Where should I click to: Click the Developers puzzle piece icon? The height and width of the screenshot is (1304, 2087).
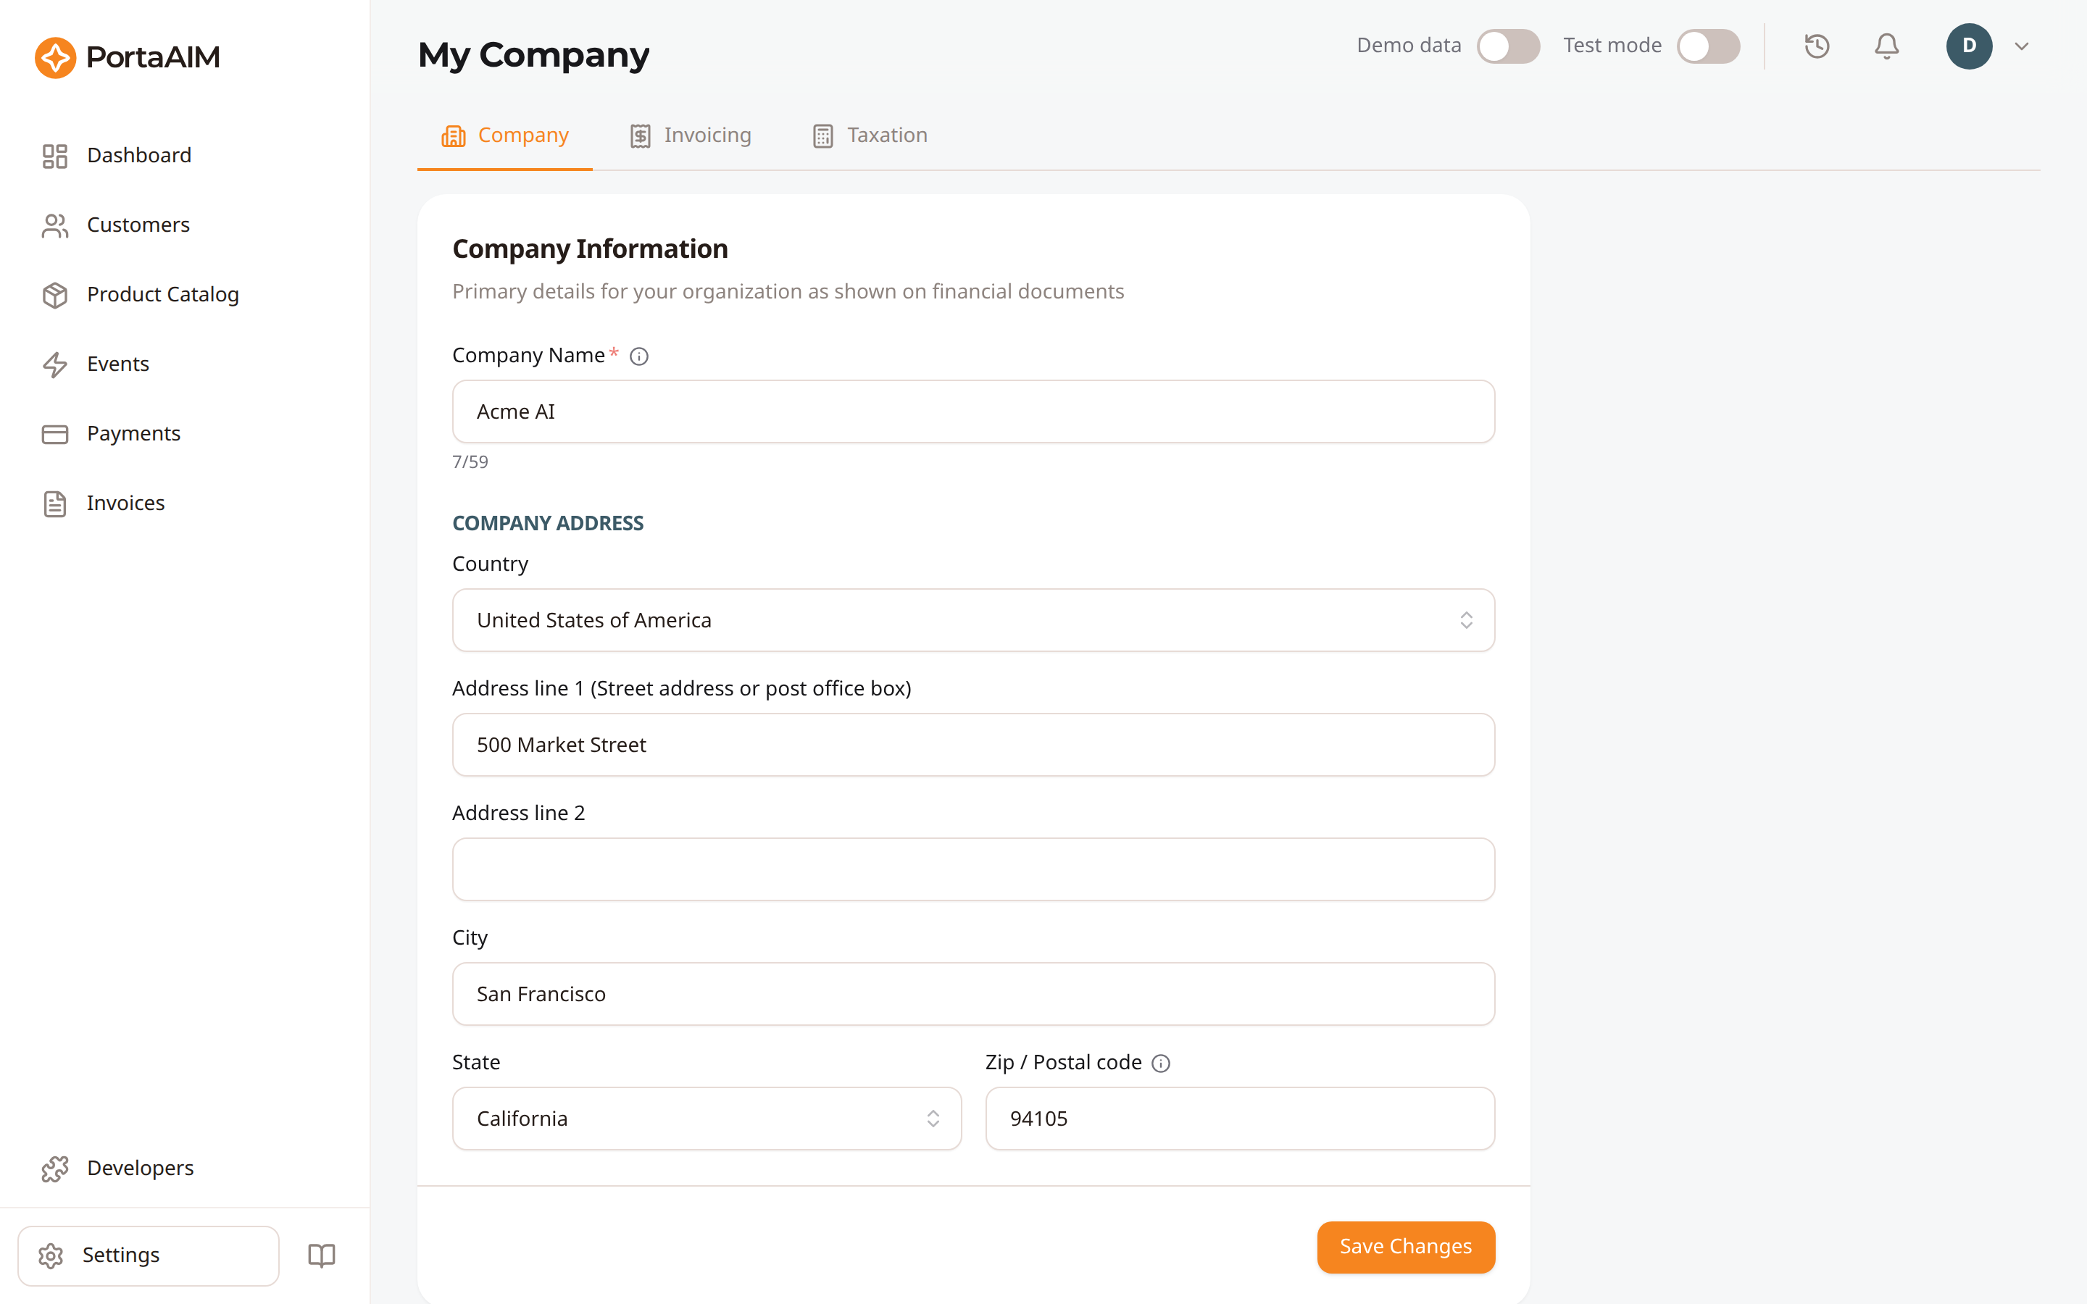click(x=55, y=1169)
